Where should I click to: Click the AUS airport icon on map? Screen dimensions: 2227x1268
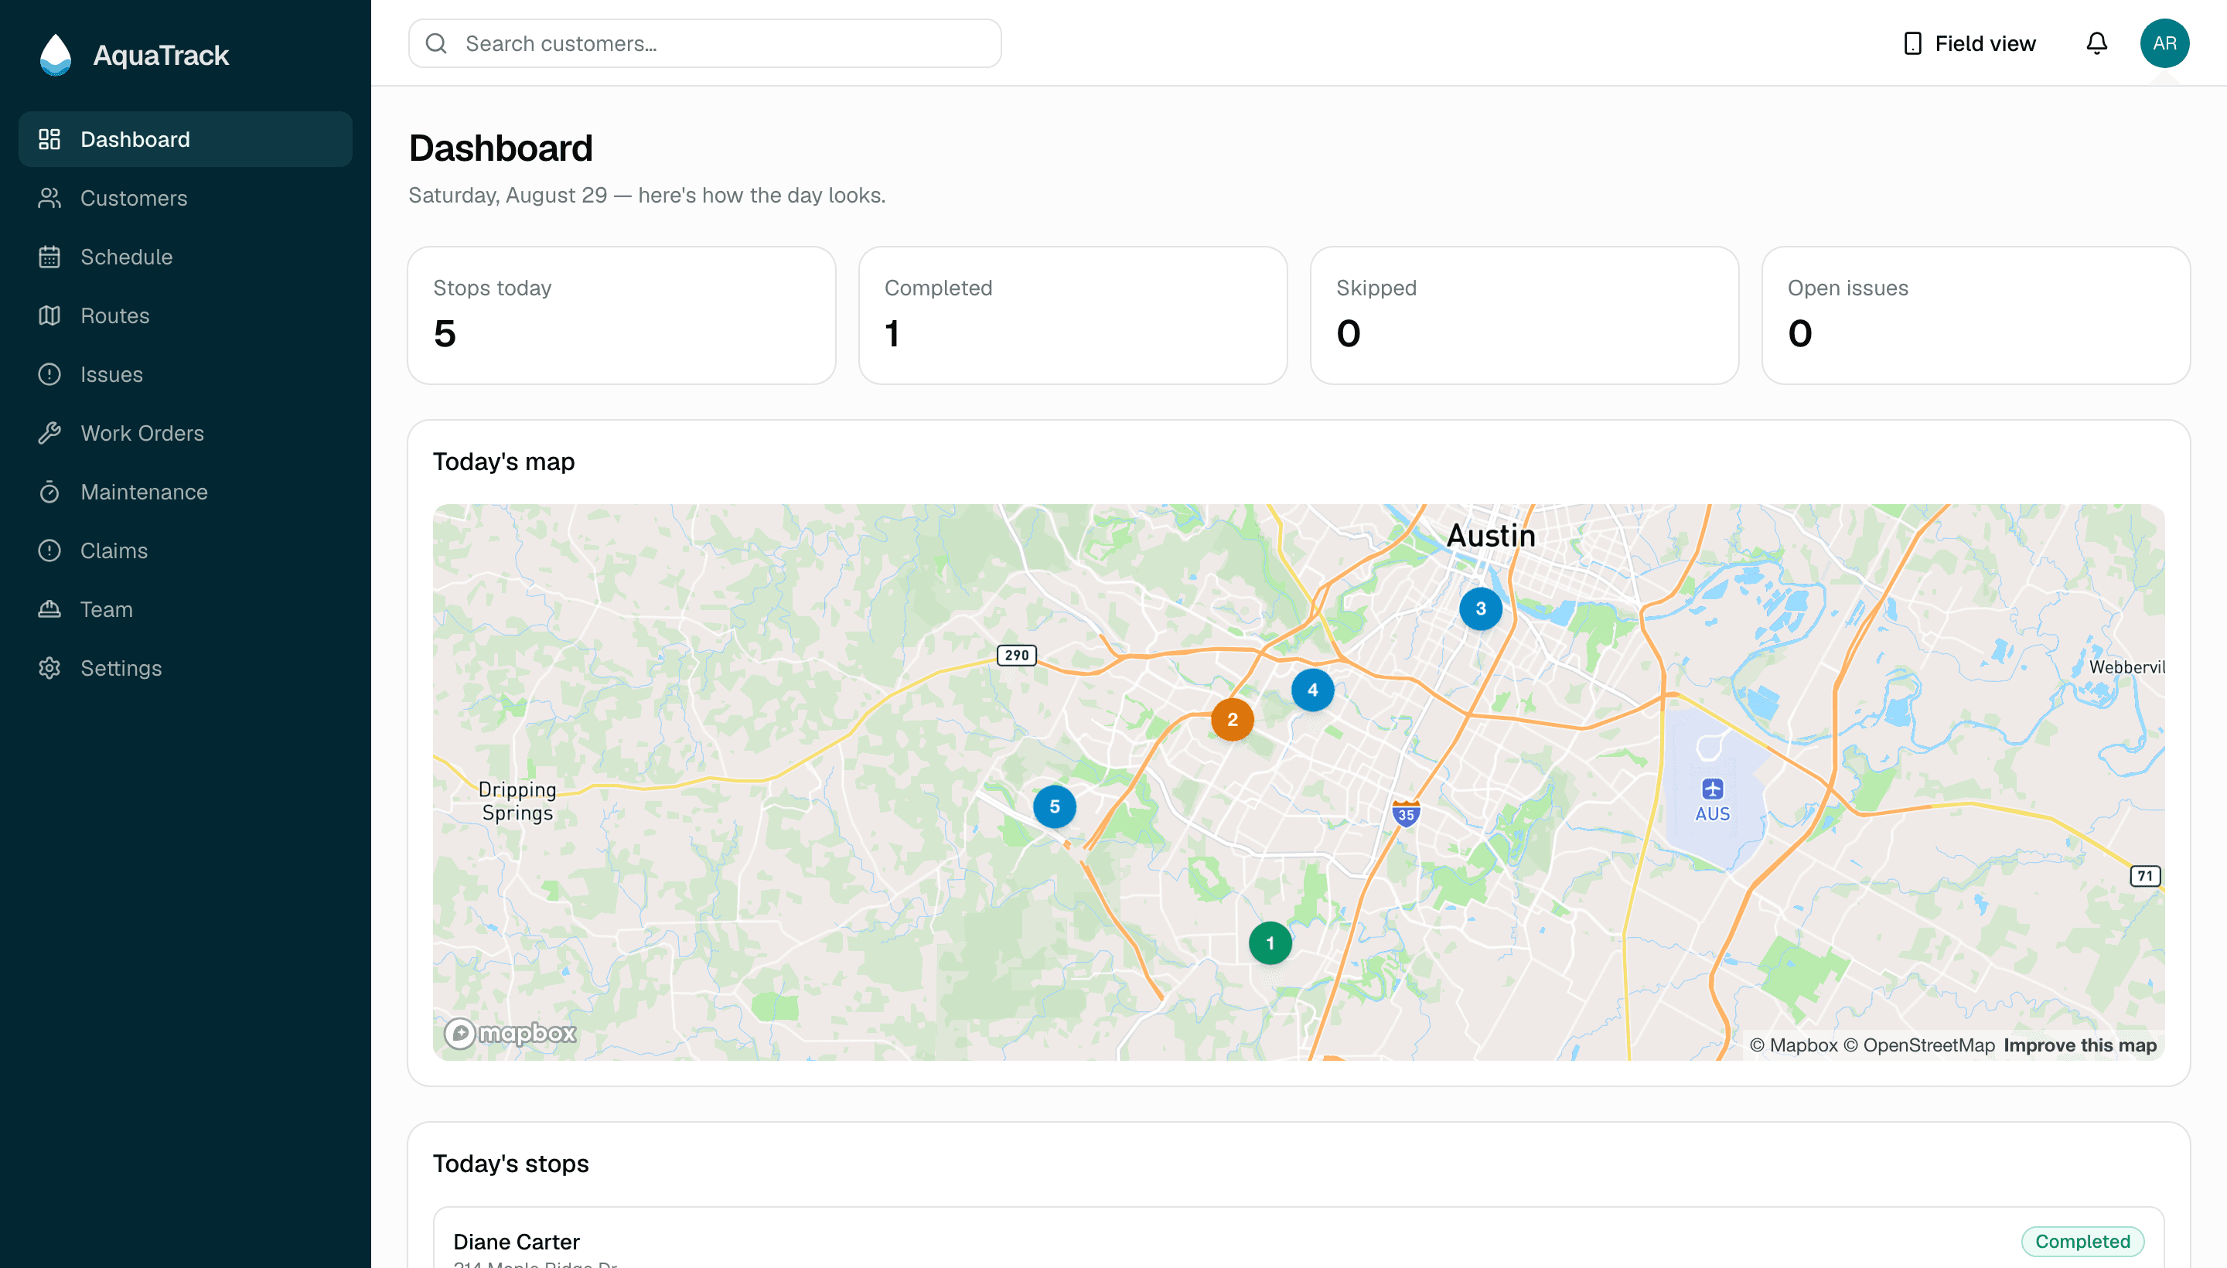coord(1712,789)
